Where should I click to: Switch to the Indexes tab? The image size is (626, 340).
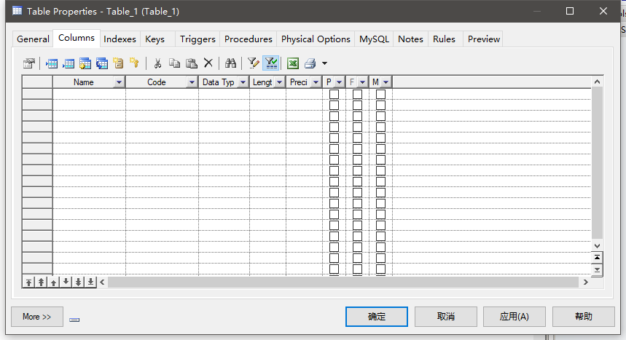click(x=120, y=39)
